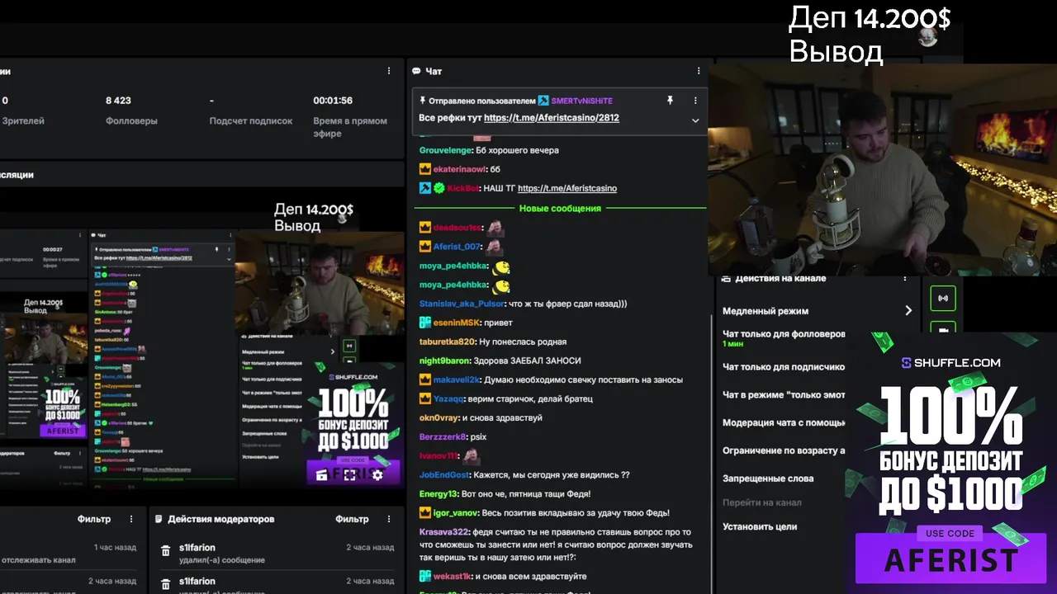Click the Shuffle.com AFERIST bonus banner
This screenshot has width=1057, height=594.
950,462
